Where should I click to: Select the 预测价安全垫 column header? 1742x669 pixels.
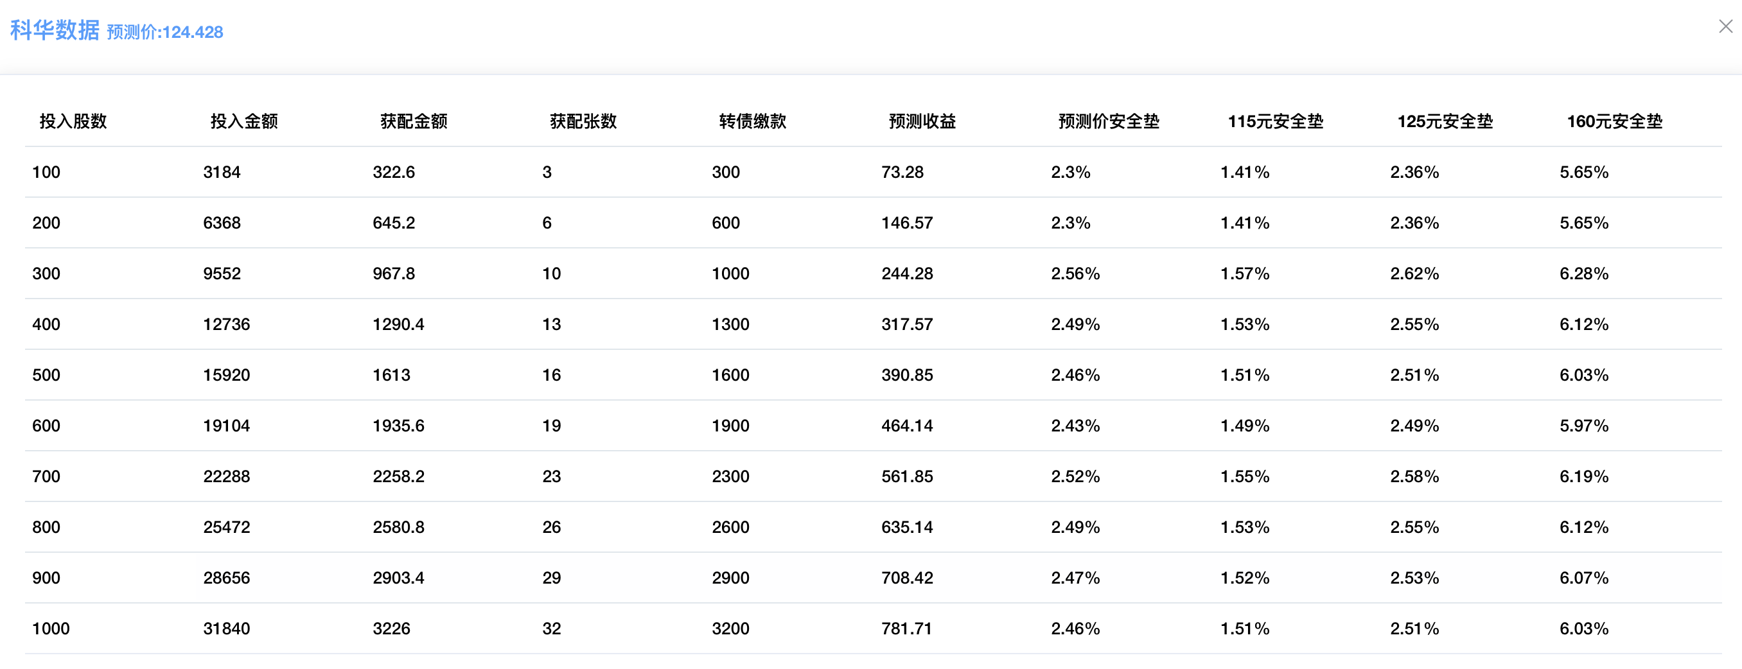coord(1109,121)
